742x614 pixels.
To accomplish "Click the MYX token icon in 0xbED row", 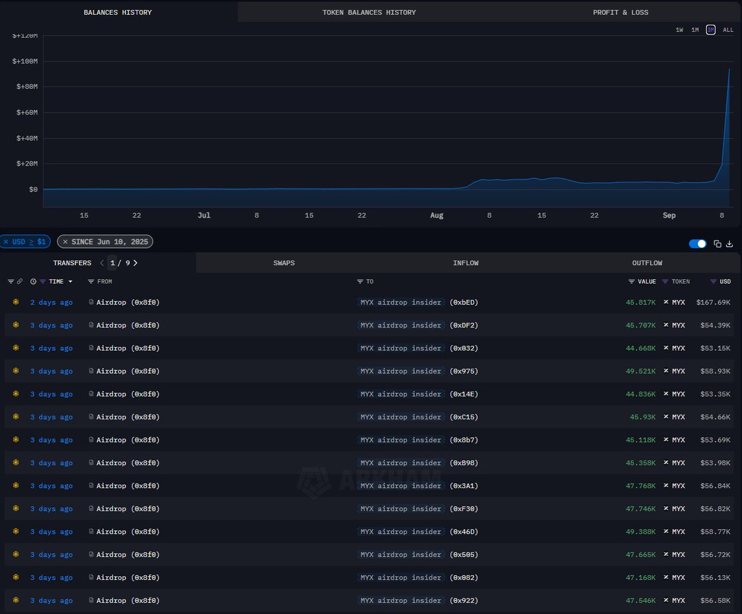I will pos(666,302).
